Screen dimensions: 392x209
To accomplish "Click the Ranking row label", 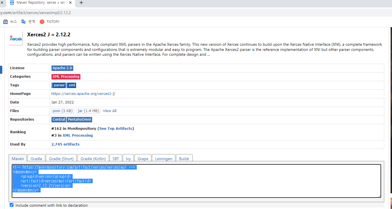I will tap(18, 132).
